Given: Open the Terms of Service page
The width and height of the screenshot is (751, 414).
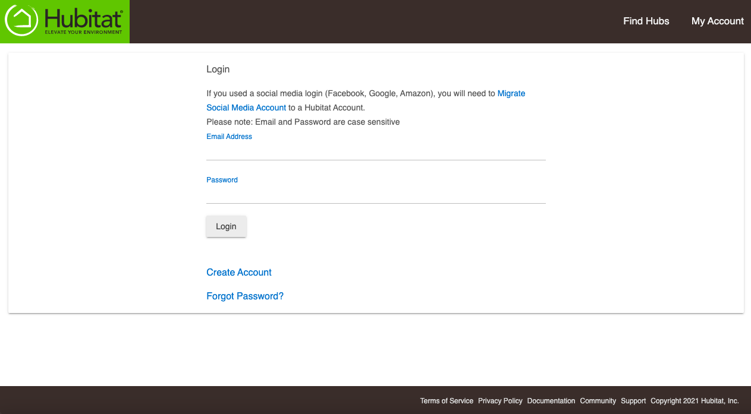Looking at the screenshot, I should coord(447,401).
